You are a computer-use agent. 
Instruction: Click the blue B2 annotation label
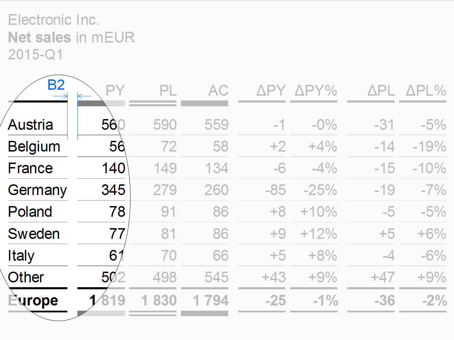point(56,85)
